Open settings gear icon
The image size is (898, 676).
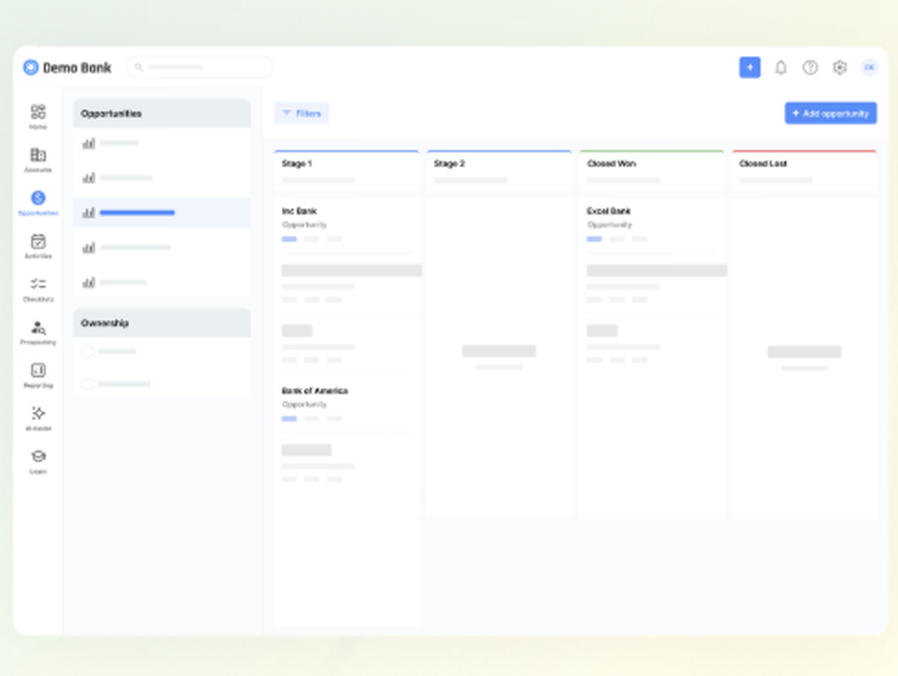[x=840, y=67]
